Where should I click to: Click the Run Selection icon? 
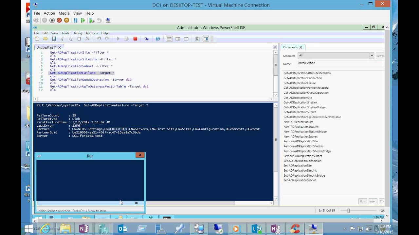tap(127, 39)
